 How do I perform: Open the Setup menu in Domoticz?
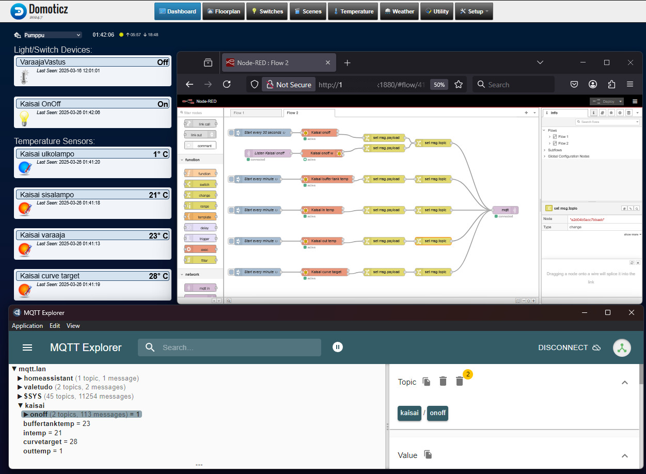(x=474, y=11)
